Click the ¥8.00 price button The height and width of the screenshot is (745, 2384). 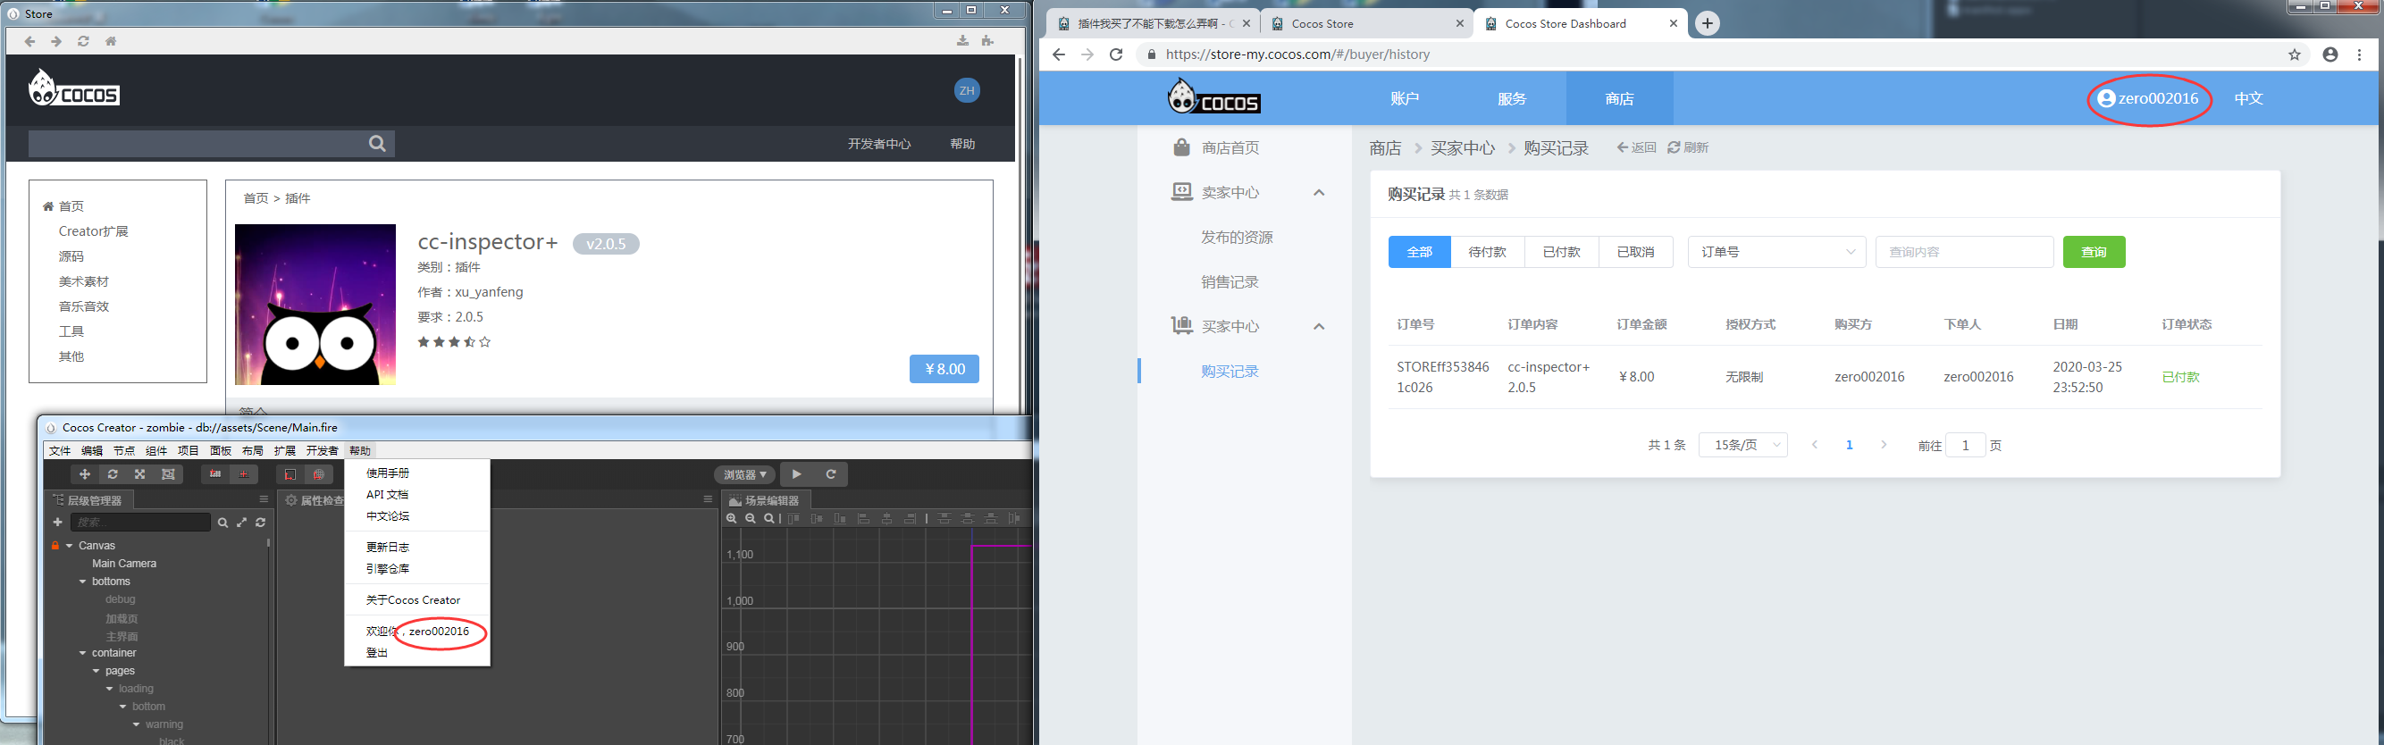(944, 368)
